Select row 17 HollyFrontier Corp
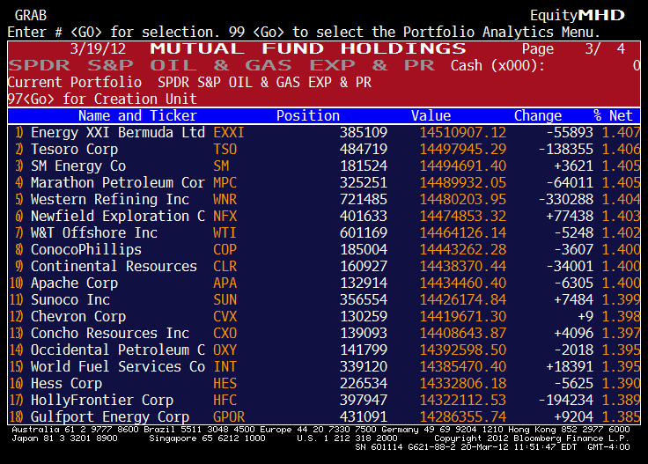The width and height of the screenshot is (648, 464). point(324,400)
